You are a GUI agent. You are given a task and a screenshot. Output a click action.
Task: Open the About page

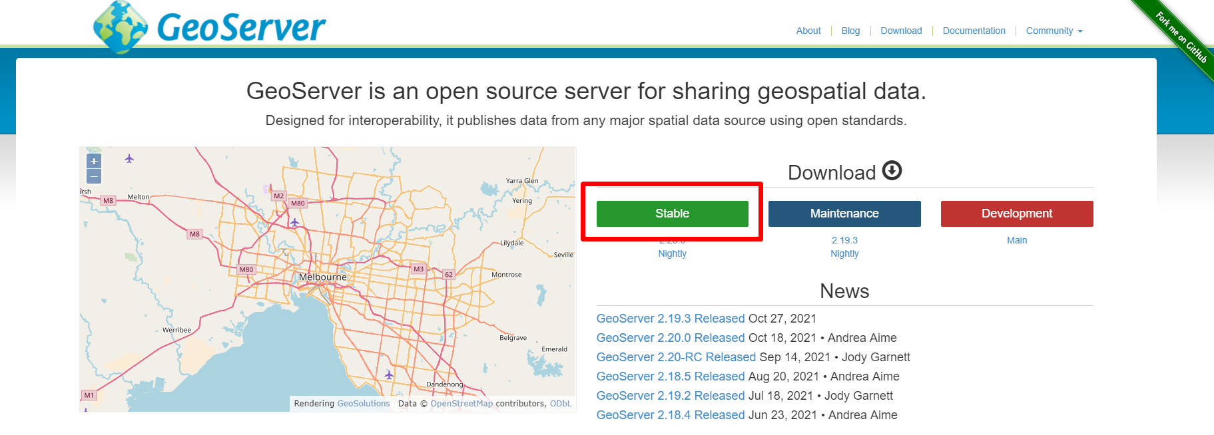[x=808, y=31]
